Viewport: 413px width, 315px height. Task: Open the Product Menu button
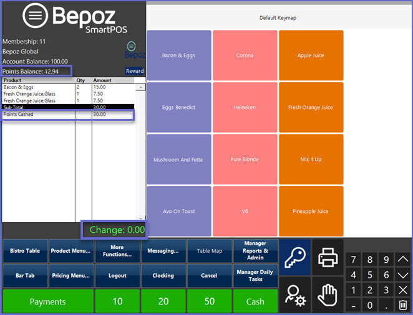(70, 251)
